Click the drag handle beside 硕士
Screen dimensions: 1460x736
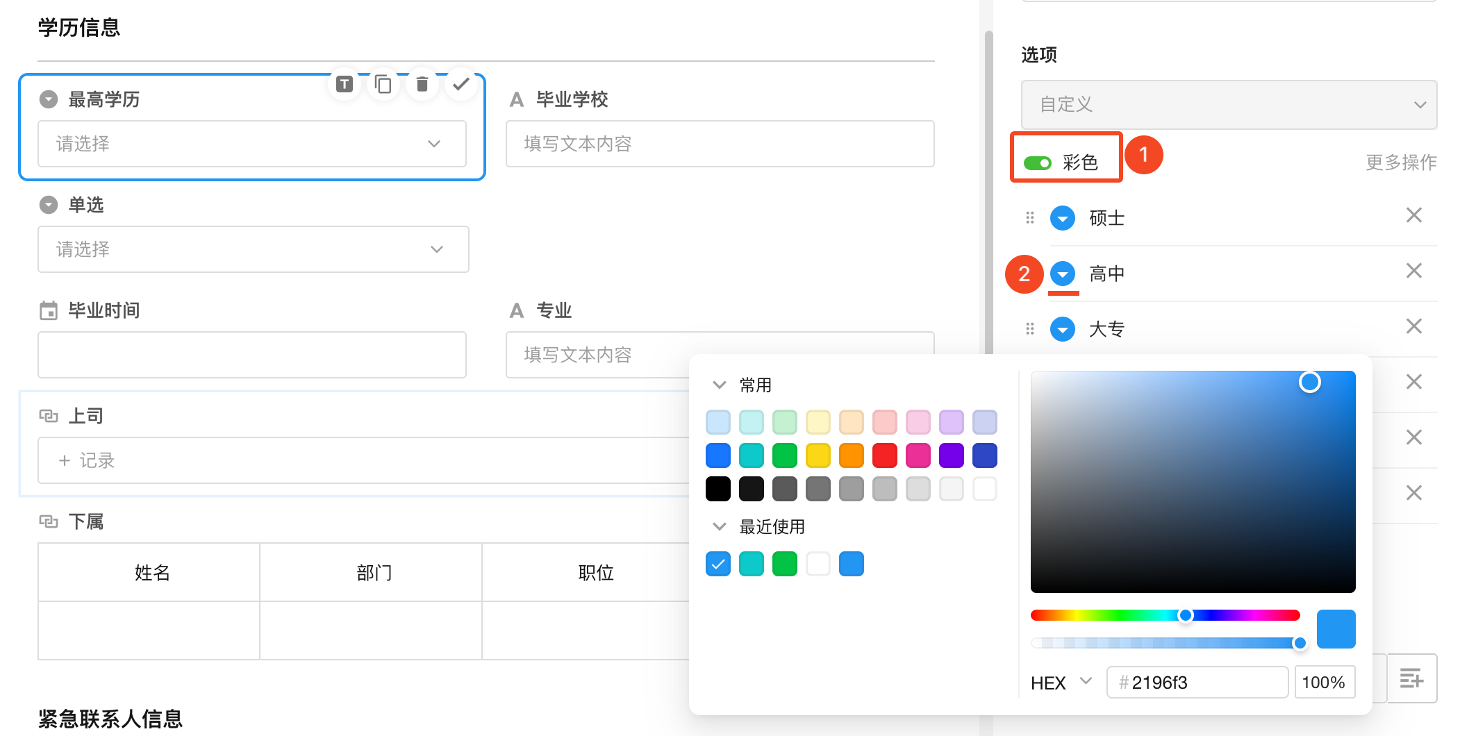click(x=1029, y=218)
